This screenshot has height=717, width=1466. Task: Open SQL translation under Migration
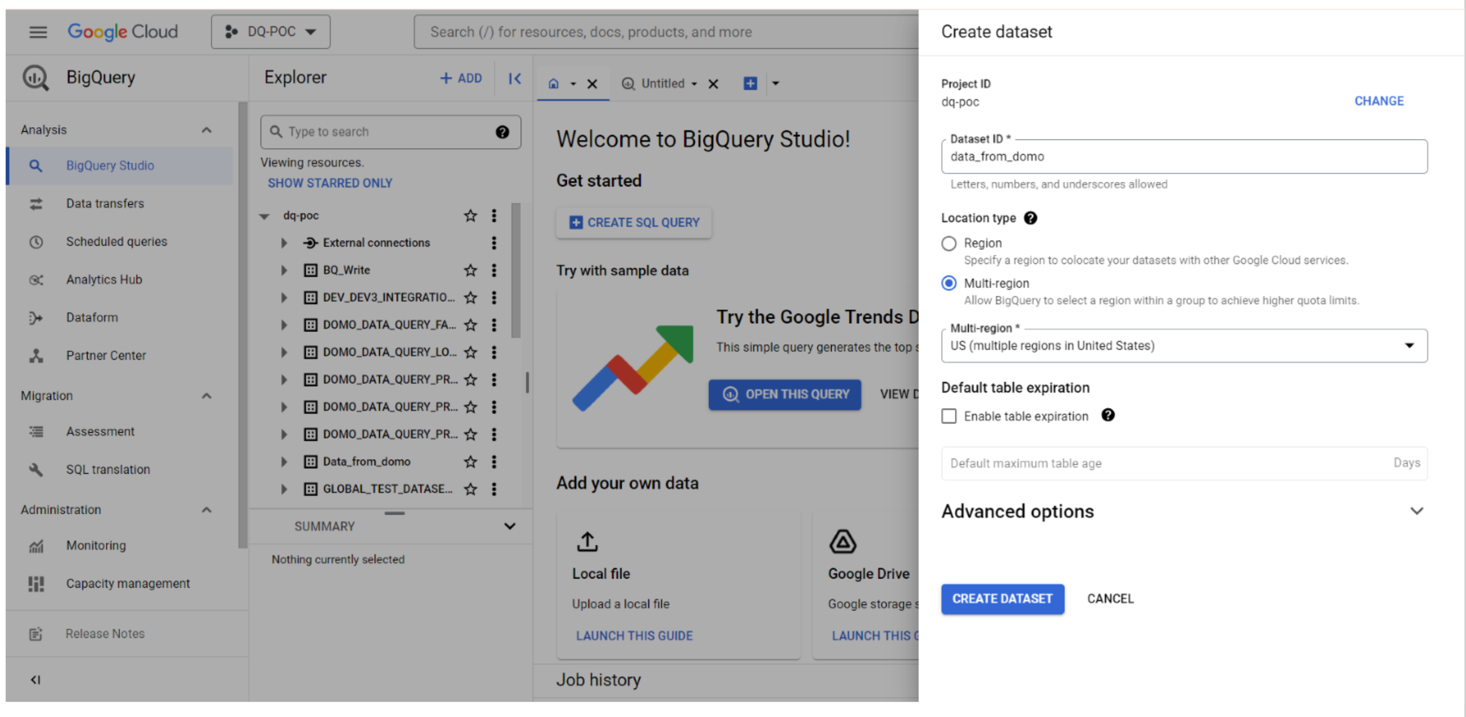point(107,469)
